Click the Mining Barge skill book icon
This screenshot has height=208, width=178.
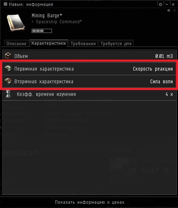[x=16, y=22]
